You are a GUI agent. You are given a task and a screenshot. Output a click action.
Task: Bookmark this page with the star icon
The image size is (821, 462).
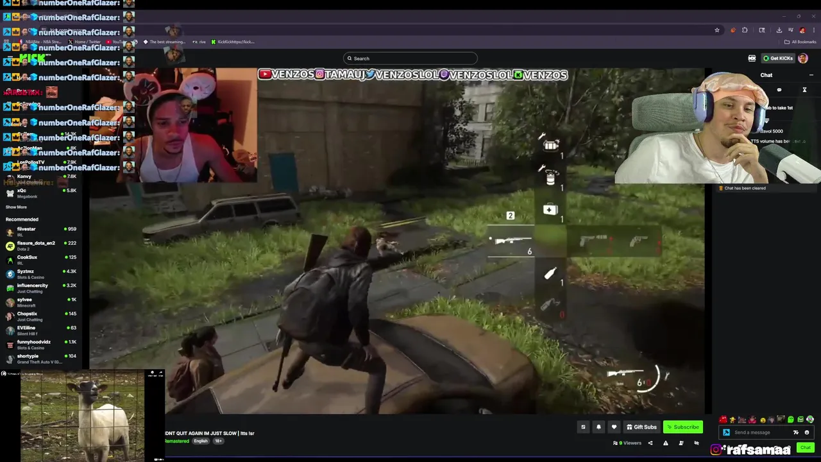coord(717,30)
